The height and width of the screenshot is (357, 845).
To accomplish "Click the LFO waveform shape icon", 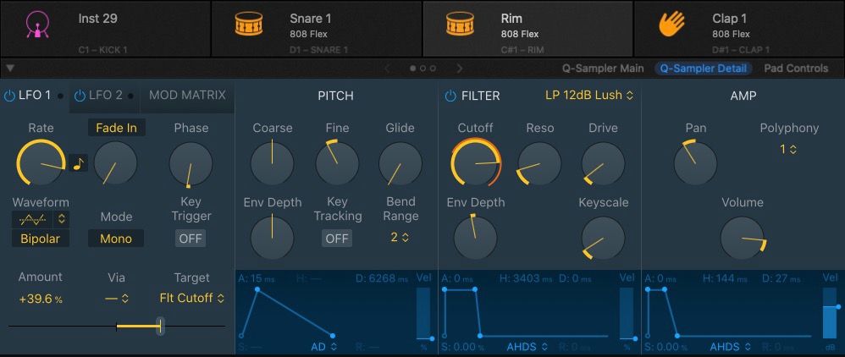I will (34, 218).
